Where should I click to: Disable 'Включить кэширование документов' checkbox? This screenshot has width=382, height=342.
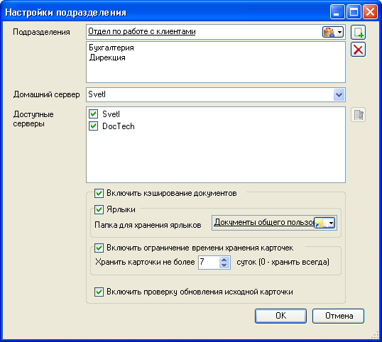coord(99,193)
